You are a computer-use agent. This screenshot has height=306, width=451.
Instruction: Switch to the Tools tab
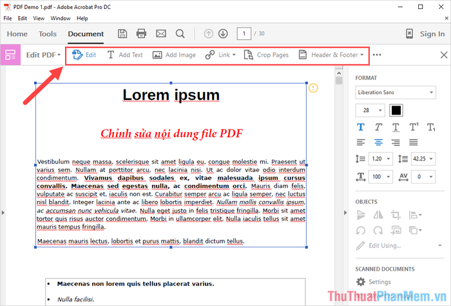[48, 34]
